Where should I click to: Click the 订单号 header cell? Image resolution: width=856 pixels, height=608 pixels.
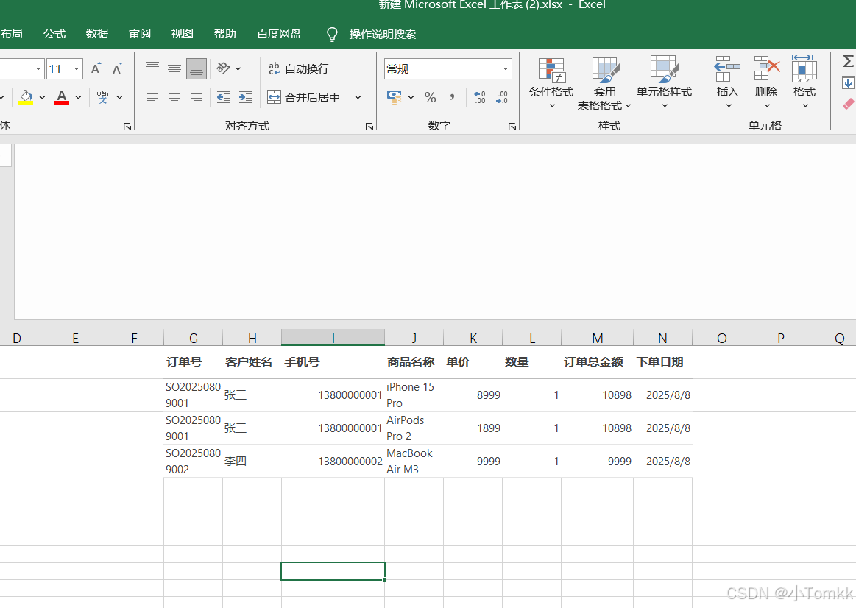click(194, 362)
